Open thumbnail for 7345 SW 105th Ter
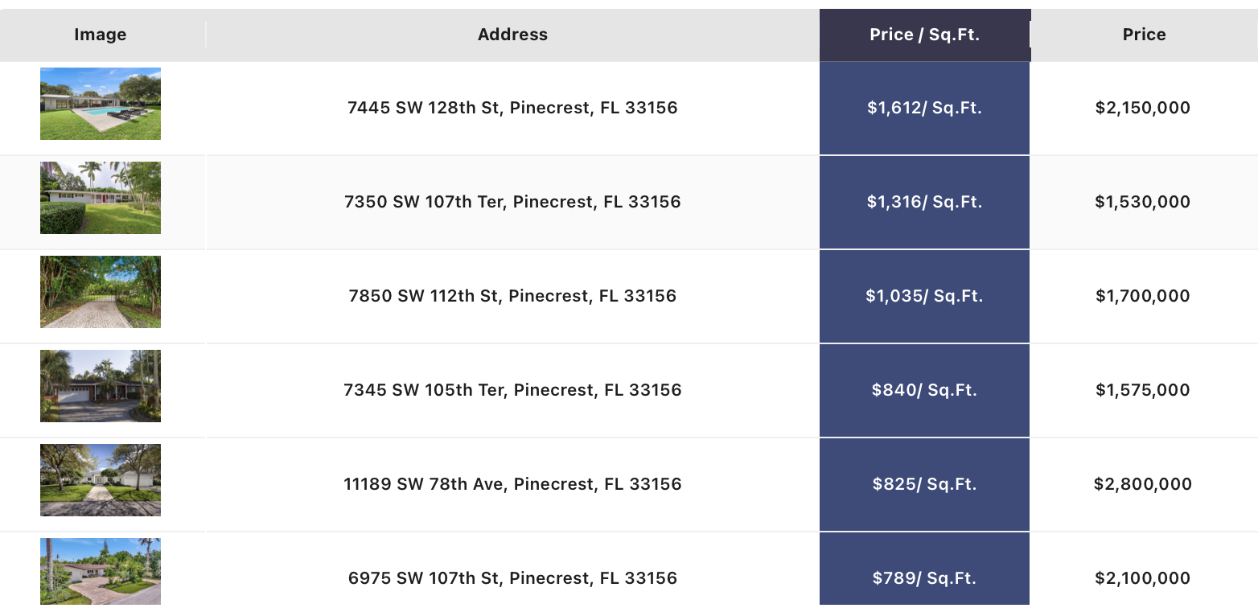Screen dimensions: 1258x608 (101, 386)
